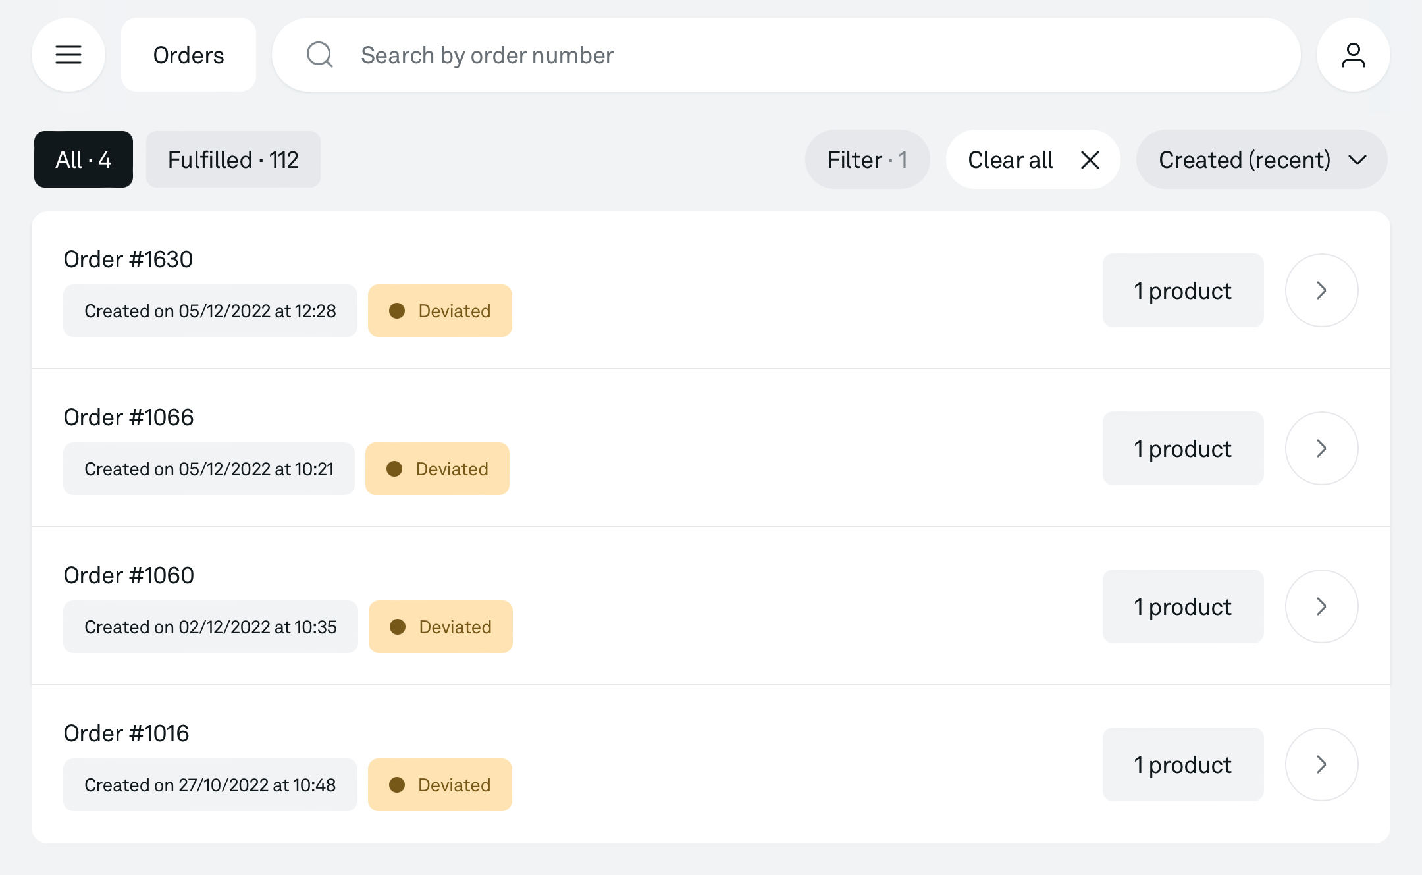Viewport: 1422px width, 875px height.
Task: Focus the Search by order number field
Action: click(790, 55)
